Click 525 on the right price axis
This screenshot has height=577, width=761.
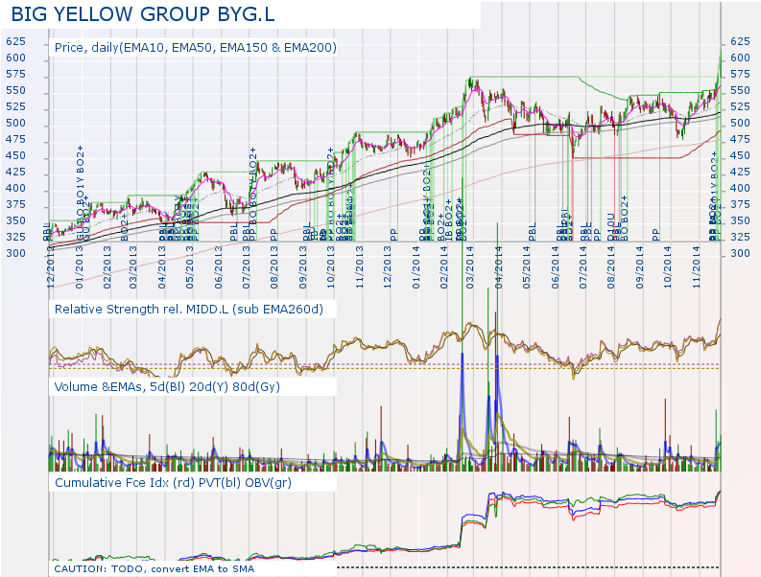pos(740,106)
